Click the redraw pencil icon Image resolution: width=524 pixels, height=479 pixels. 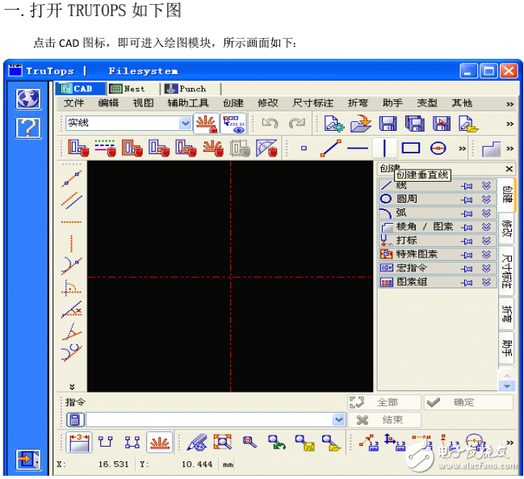[x=196, y=443]
